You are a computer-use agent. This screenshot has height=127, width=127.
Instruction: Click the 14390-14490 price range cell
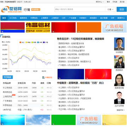coord(23,92)
